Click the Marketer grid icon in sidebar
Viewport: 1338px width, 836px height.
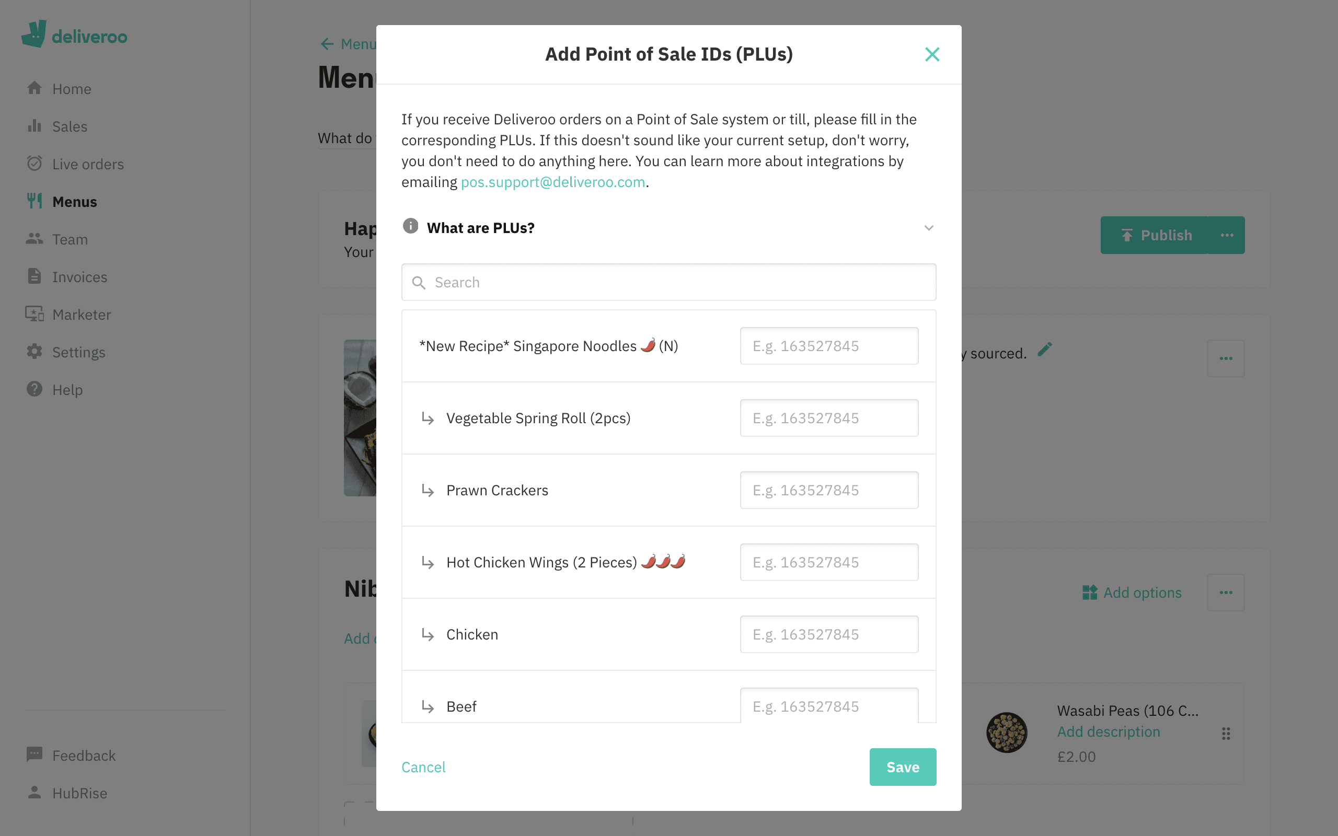34,314
